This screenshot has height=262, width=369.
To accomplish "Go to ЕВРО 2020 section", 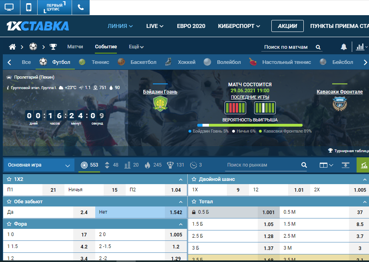I will [191, 26].
